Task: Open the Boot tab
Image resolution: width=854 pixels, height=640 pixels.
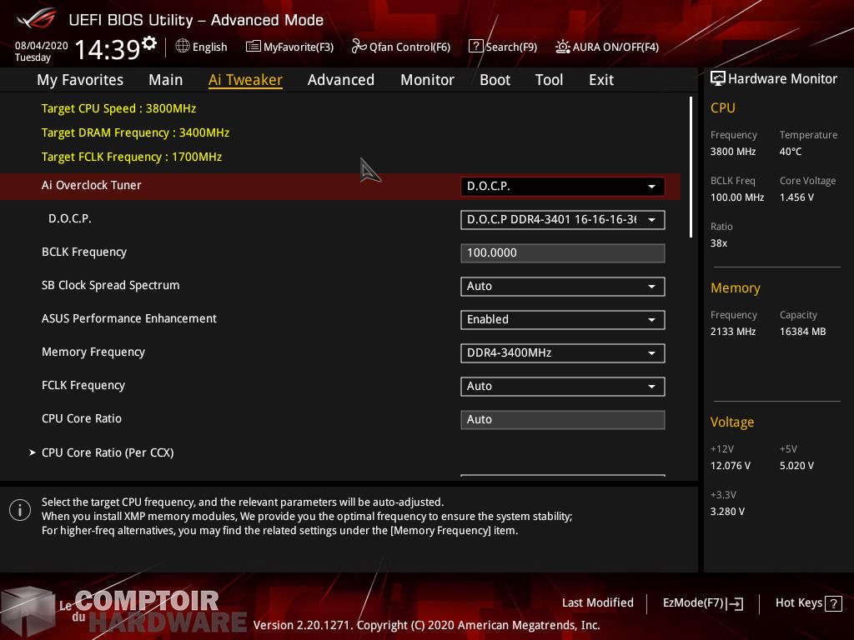Action: [x=495, y=80]
